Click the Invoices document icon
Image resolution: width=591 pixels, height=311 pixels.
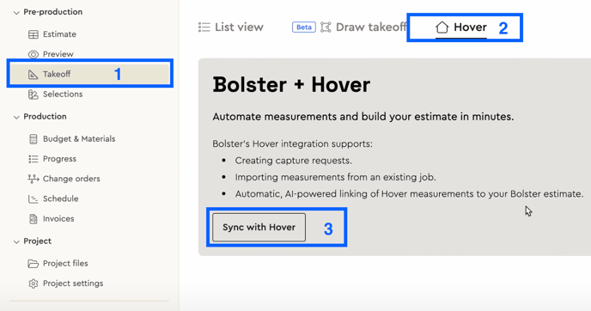tap(34, 218)
